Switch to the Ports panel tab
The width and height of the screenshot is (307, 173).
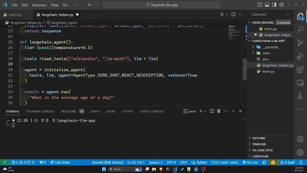tap(95, 111)
